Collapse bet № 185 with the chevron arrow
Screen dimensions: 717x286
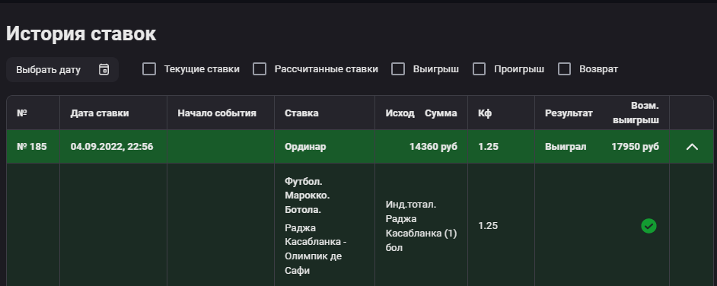point(692,147)
